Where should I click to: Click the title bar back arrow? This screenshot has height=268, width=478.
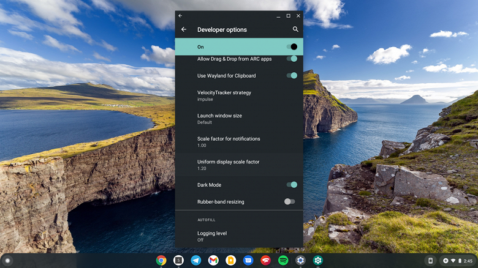coord(180,15)
